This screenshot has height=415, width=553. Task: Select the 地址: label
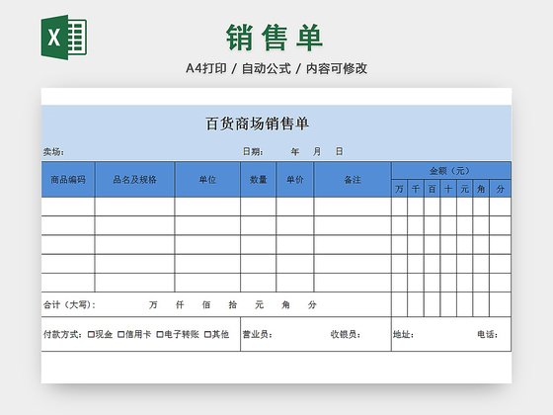pos(404,334)
